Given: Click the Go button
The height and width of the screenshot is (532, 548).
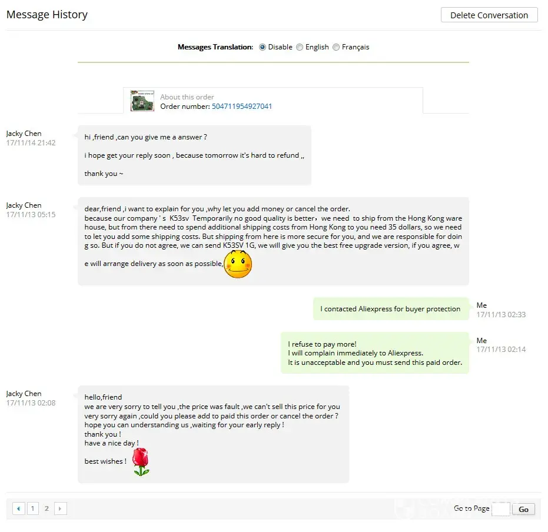Looking at the screenshot, I should [523, 509].
